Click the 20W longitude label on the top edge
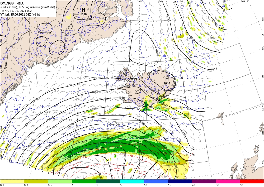 [139, 1]
